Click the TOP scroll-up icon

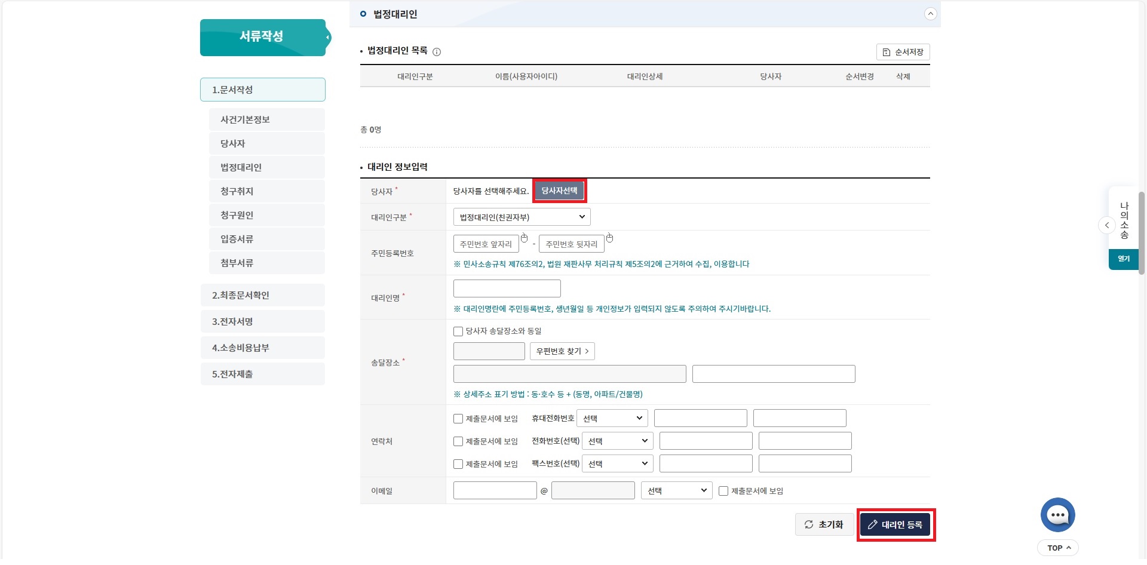(x=1069, y=547)
